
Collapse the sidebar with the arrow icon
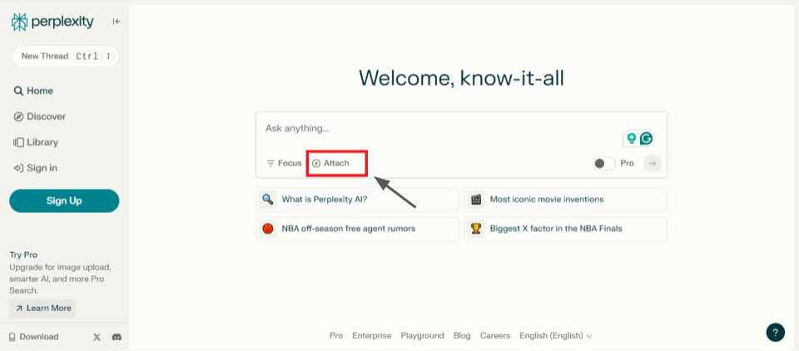[x=117, y=22]
